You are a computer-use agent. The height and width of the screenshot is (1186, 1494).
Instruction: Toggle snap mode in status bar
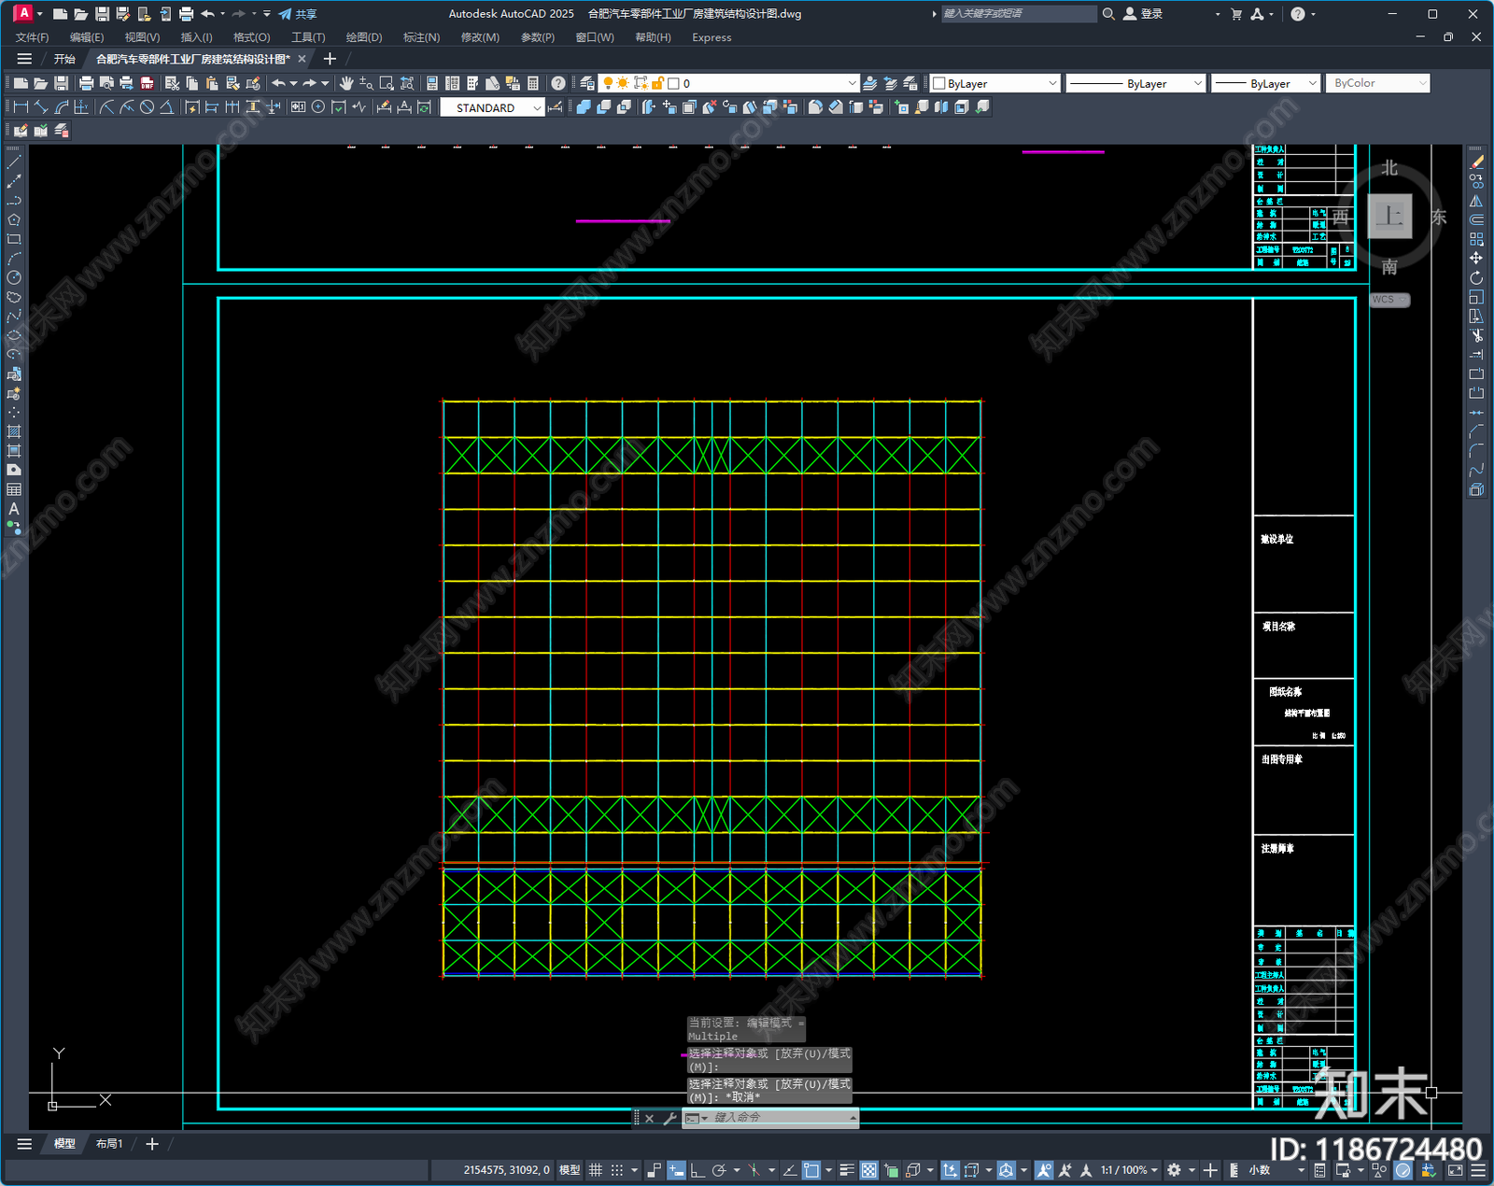click(x=616, y=1170)
